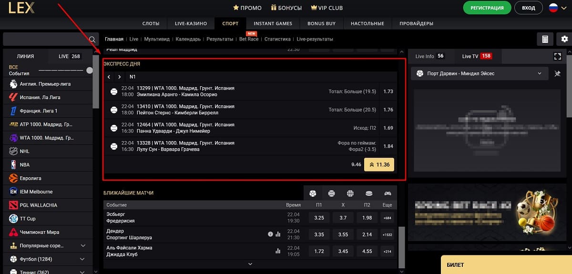This screenshot has width=572, height=274.
Task: Switch to Live Info 56 tab
Action: click(x=429, y=56)
